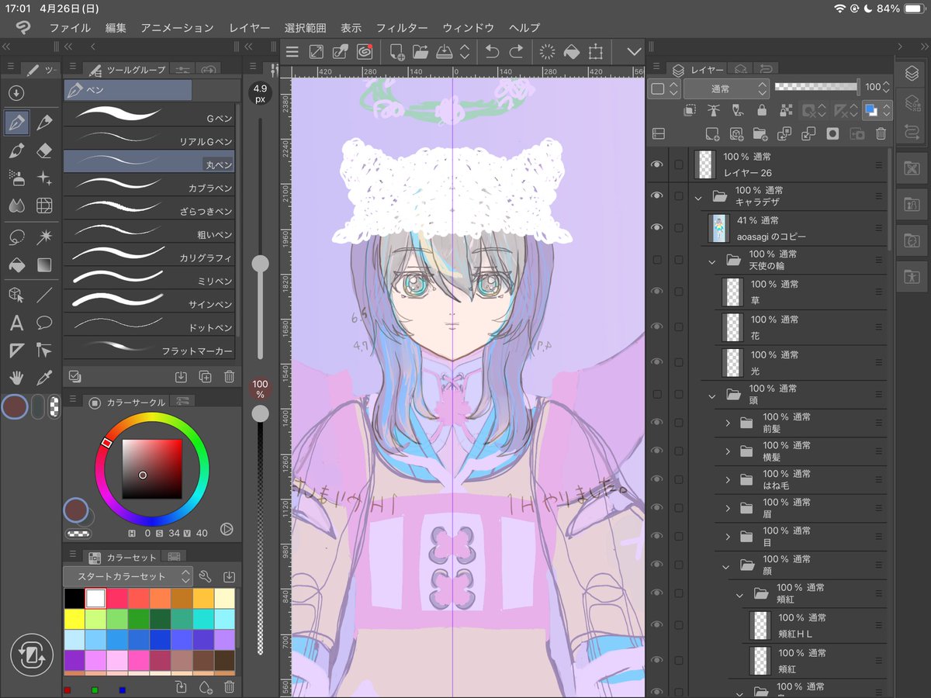Expand the 横髪 folder
The height and width of the screenshot is (698, 931).
(x=728, y=451)
